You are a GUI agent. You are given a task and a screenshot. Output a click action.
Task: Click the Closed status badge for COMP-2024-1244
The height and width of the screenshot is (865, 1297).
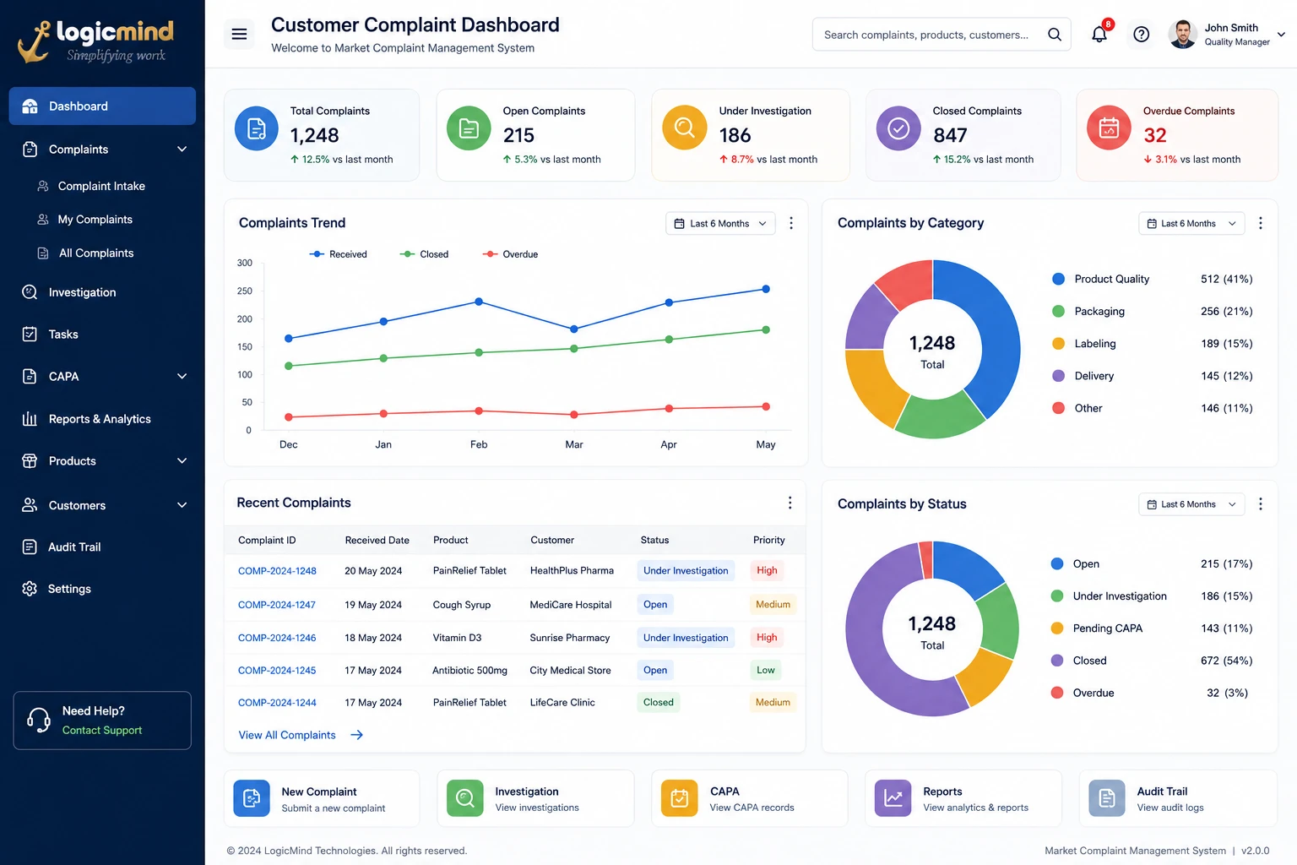coord(659,703)
